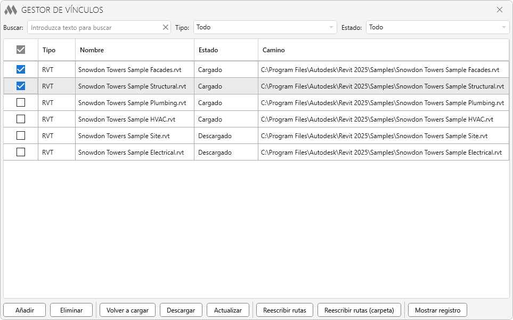
Task: Click Volver a cargar button
Action: 127,310
